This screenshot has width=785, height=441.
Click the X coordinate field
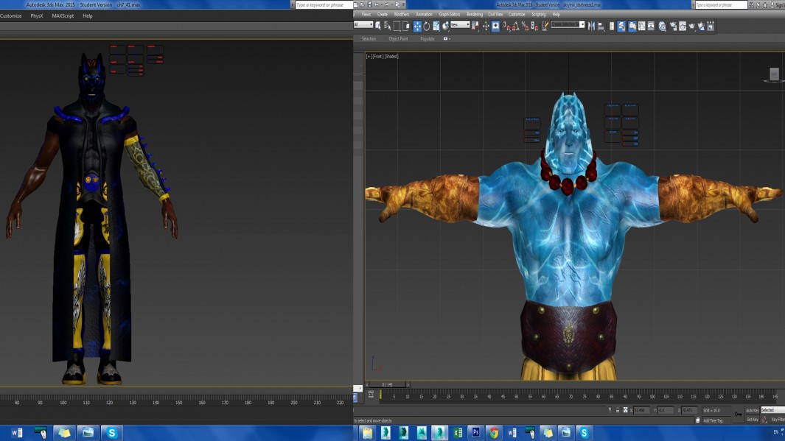642,411
